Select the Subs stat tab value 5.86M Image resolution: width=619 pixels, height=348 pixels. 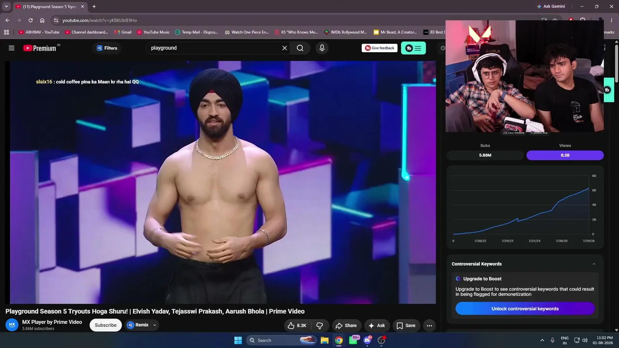click(x=485, y=155)
